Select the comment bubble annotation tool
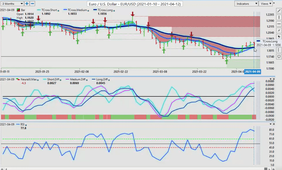The height and width of the screenshot is (170, 282). coord(279,57)
